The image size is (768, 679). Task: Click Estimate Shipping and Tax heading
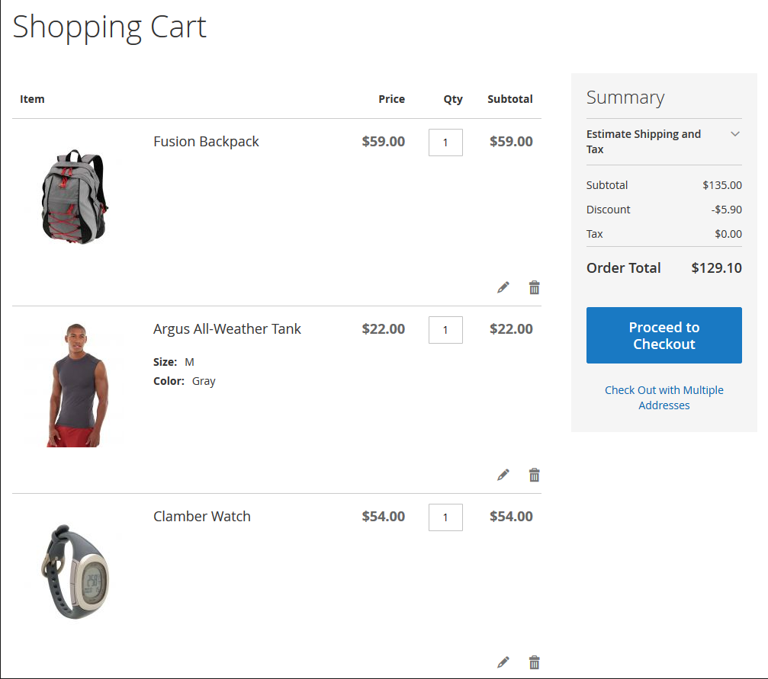[x=644, y=142]
